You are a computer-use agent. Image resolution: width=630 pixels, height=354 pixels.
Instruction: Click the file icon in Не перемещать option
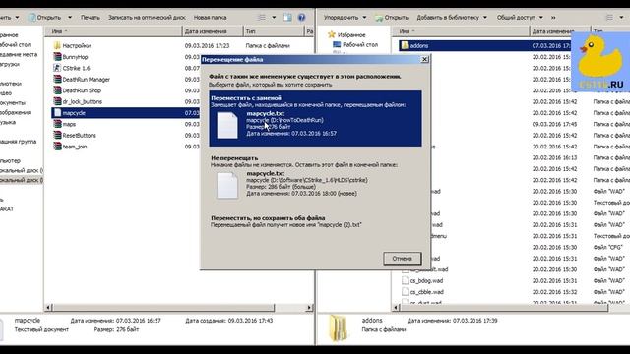(227, 186)
